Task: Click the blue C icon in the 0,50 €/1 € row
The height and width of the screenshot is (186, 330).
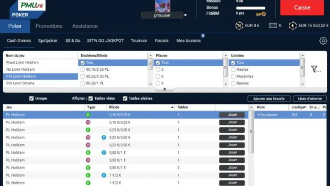Action: [104, 153]
